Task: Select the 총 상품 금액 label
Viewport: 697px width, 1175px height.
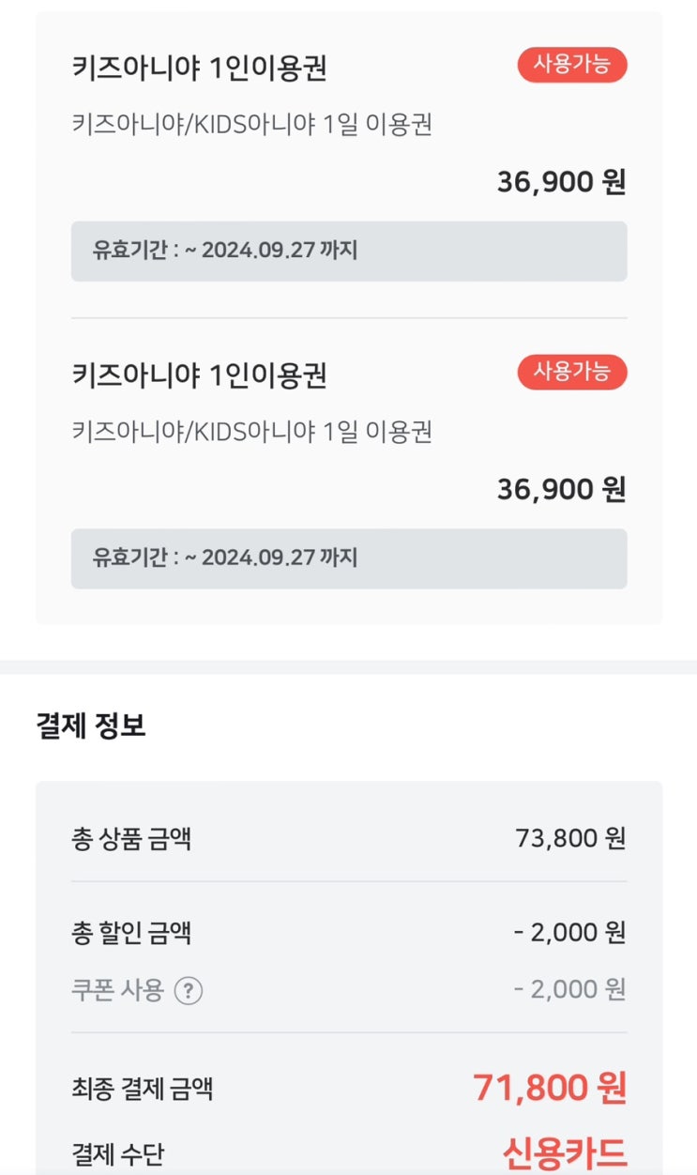Action: [131, 838]
